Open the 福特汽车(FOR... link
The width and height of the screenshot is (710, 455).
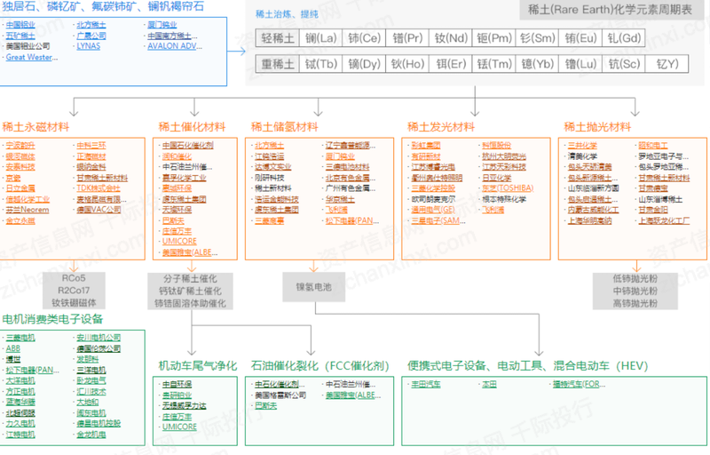(579, 384)
